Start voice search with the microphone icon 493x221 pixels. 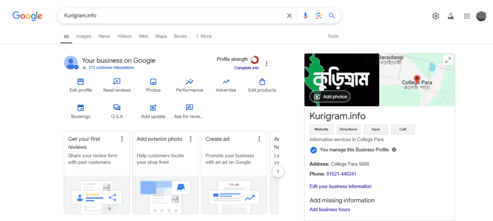[x=305, y=16]
